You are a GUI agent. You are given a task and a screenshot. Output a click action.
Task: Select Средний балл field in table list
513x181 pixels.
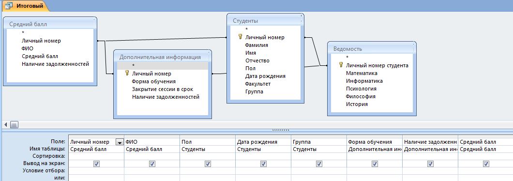[40, 56]
